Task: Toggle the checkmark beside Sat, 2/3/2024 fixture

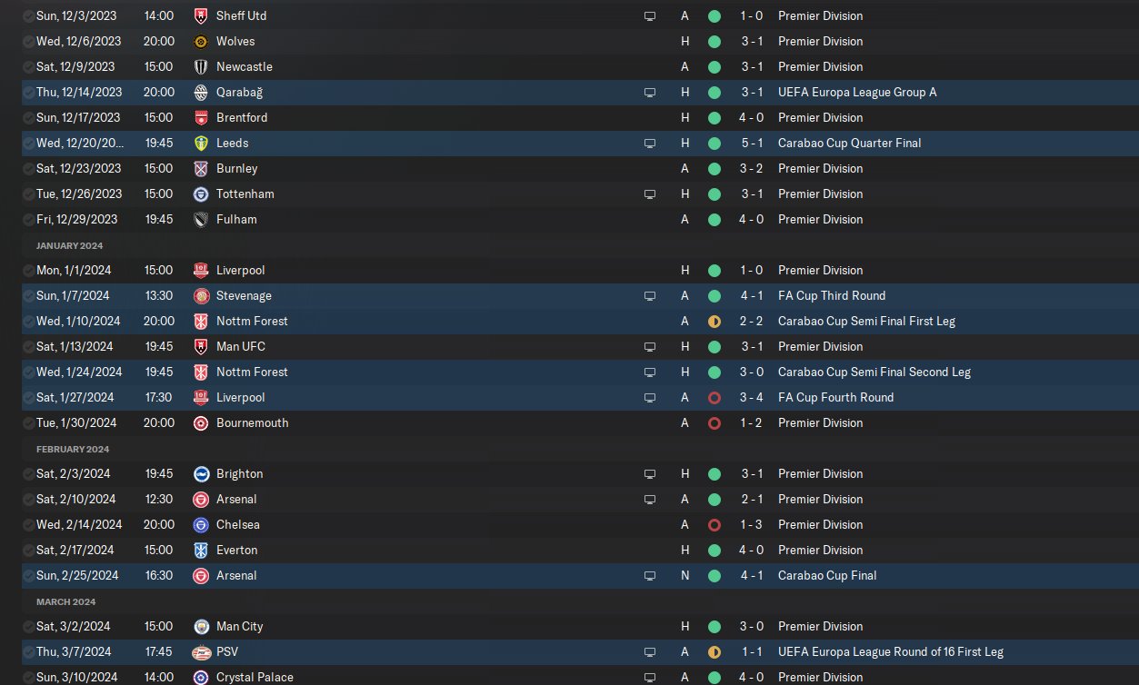Action: (x=29, y=473)
